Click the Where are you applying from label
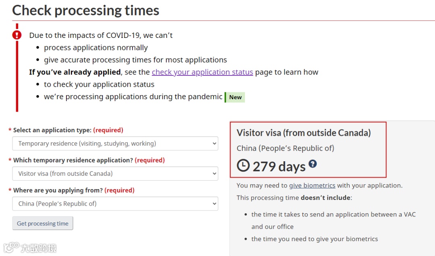 (x=58, y=190)
